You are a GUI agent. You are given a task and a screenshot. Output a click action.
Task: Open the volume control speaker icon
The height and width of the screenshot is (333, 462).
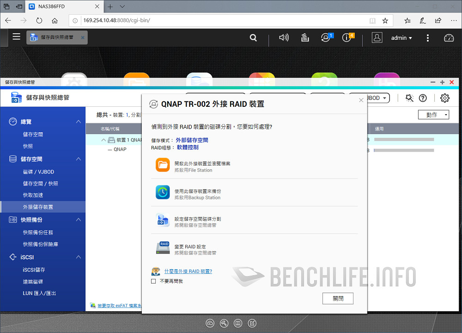click(x=284, y=37)
